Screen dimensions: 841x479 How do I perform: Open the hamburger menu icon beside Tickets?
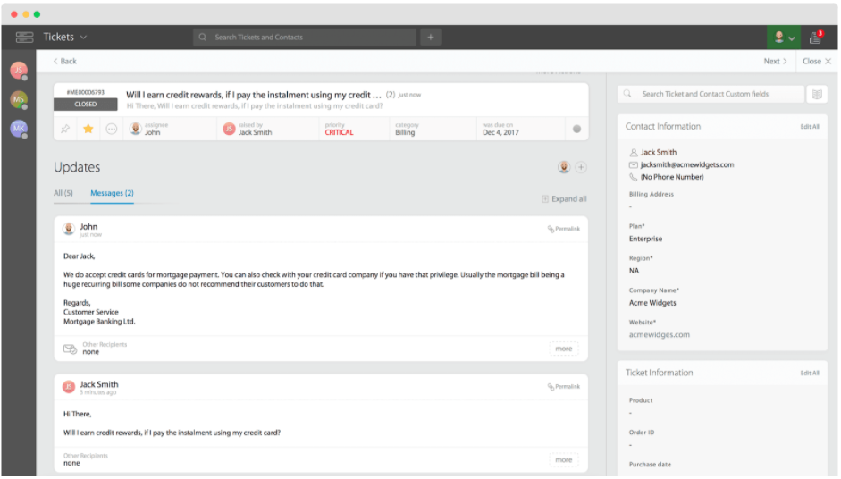tap(24, 37)
